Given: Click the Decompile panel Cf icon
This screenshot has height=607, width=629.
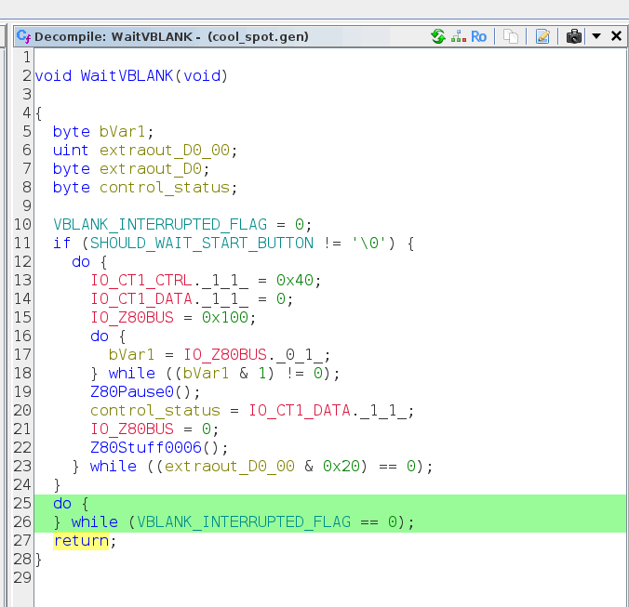Looking at the screenshot, I should (23, 36).
